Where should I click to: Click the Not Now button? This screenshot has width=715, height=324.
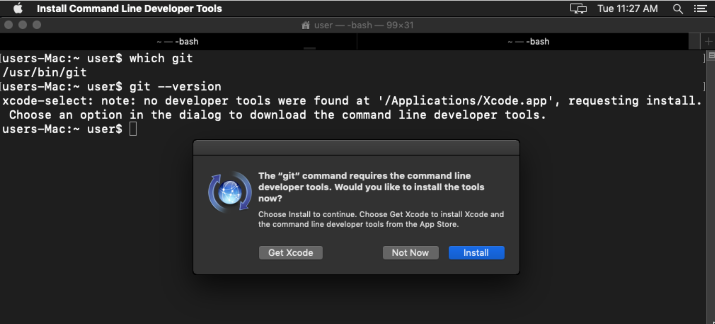[410, 253]
